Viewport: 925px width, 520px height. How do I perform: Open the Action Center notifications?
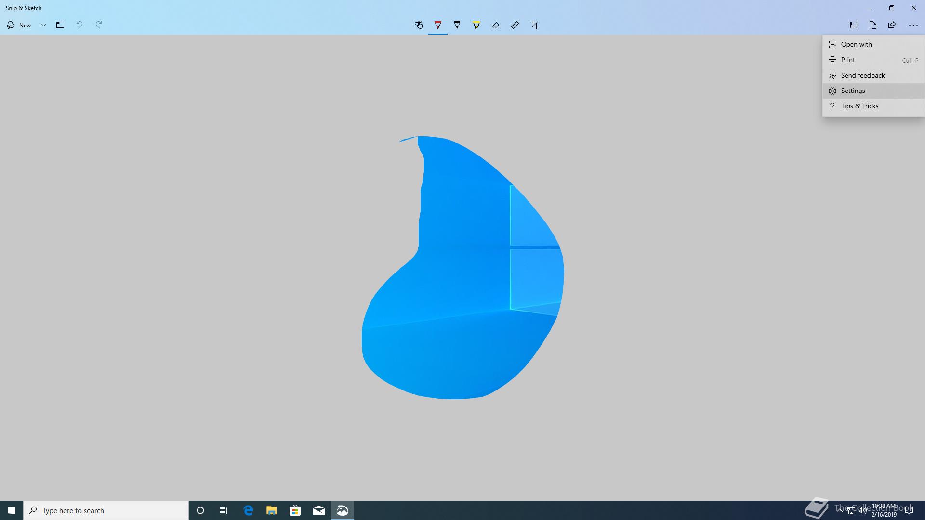909,510
